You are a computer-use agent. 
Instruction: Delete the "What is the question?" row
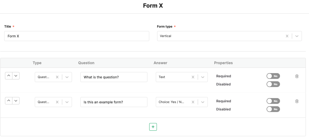pos(297,76)
